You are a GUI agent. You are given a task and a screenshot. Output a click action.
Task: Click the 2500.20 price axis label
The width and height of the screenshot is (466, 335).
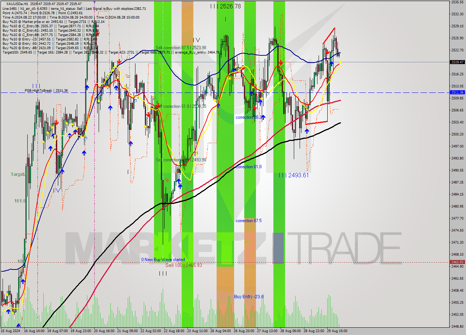457,134
